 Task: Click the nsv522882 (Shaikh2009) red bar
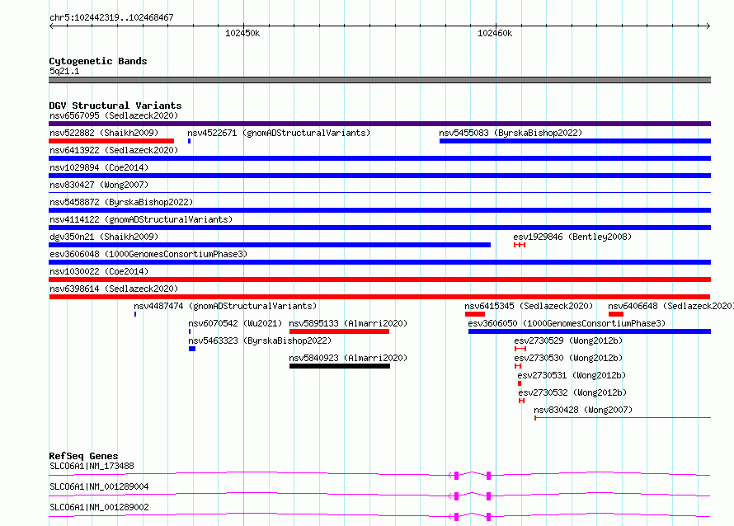[x=111, y=141]
